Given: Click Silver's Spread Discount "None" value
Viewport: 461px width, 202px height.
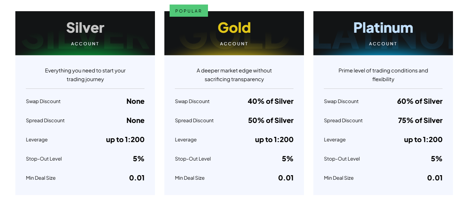Looking at the screenshot, I should click(x=135, y=121).
